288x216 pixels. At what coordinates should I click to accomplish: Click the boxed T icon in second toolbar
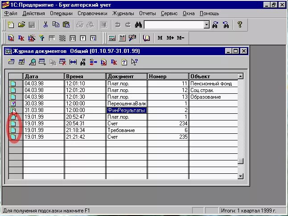click(x=83, y=38)
